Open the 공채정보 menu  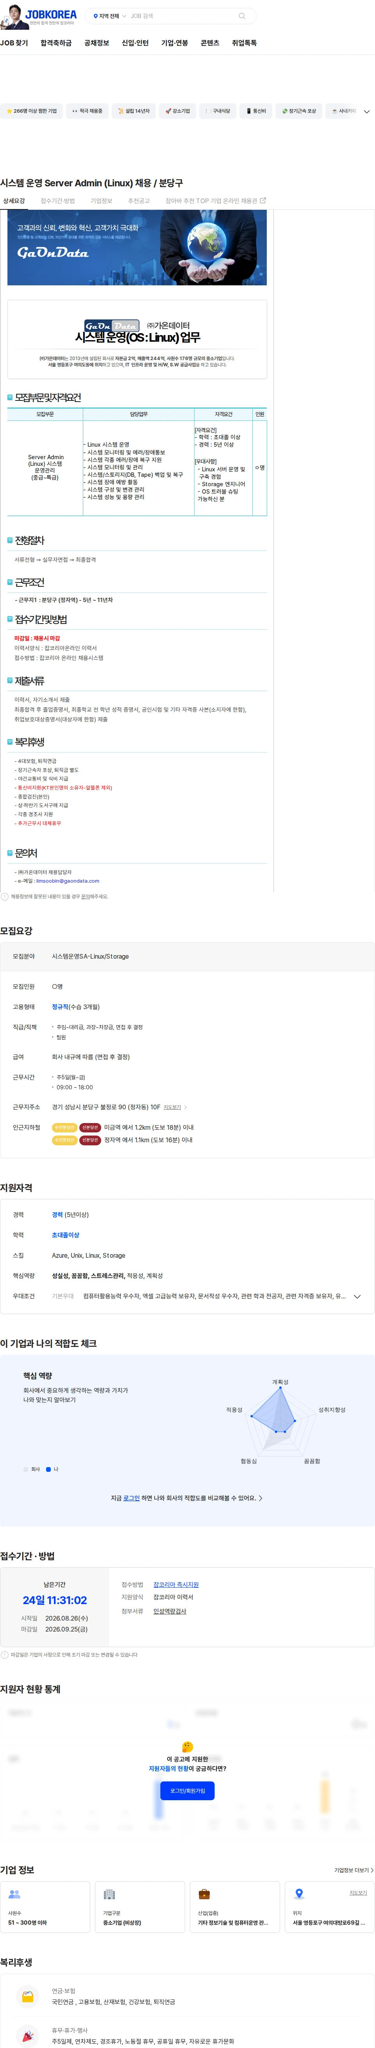click(97, 43)
